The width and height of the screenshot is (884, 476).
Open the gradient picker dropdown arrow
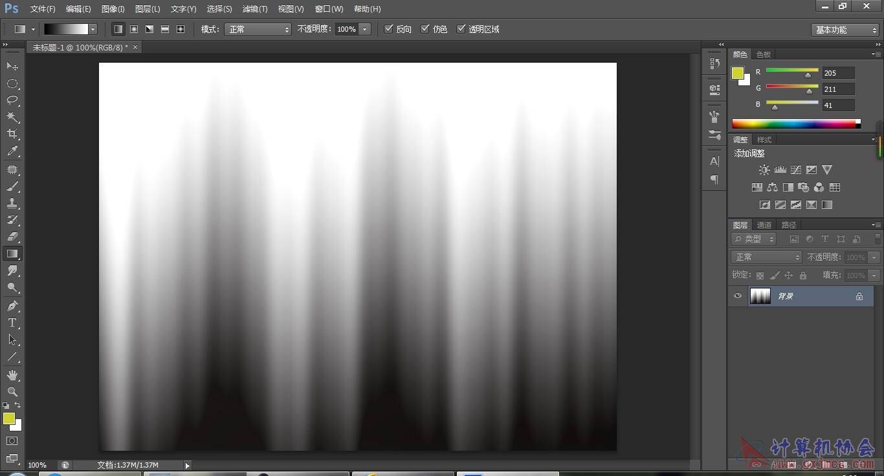pos(93,29)
